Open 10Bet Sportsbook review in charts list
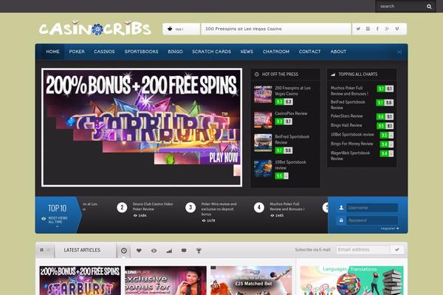This screenshot has width=443, height=295. (x=352, y=134)
